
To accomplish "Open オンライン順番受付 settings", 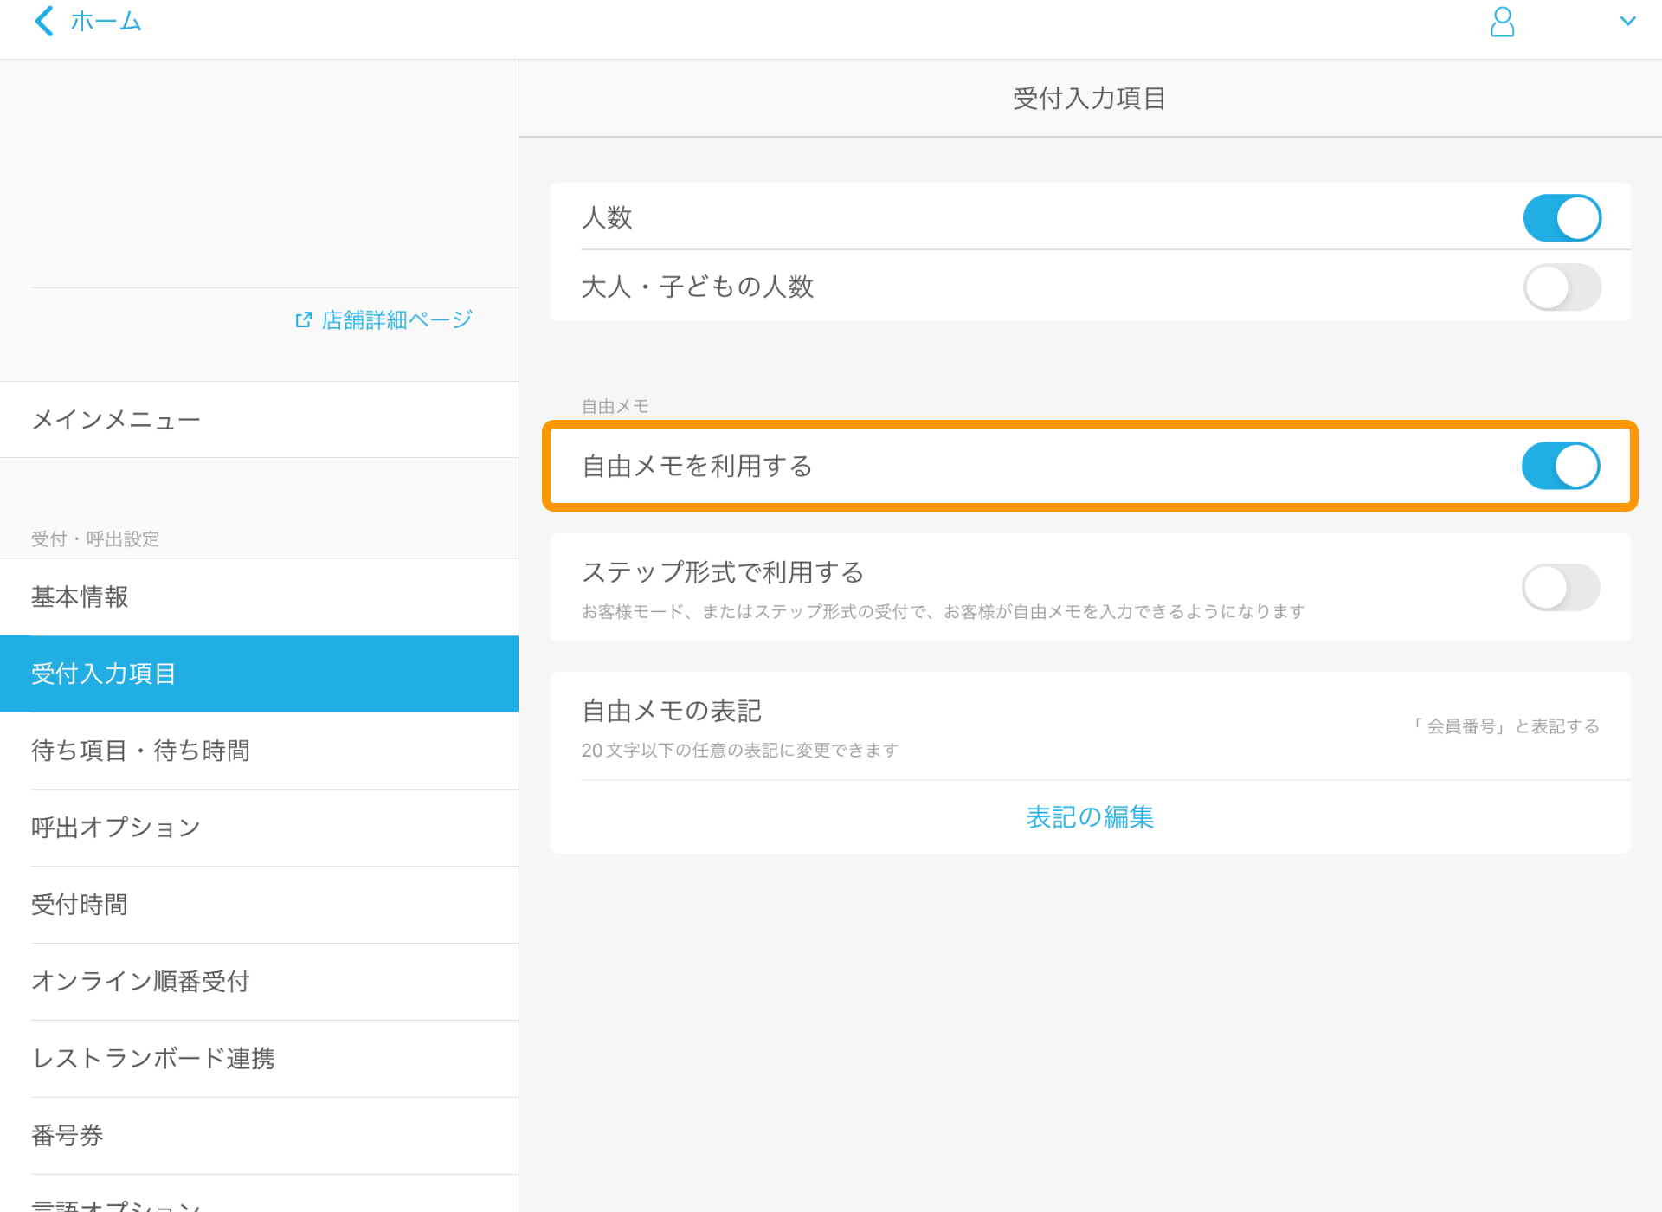I will coord(260,982).
